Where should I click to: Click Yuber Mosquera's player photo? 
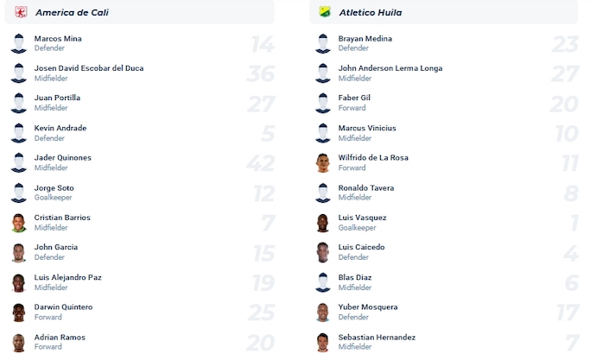[323, 313]
